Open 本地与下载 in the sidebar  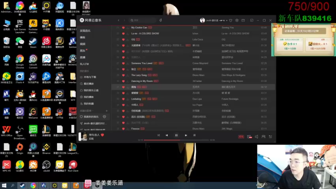coord(90,77)
